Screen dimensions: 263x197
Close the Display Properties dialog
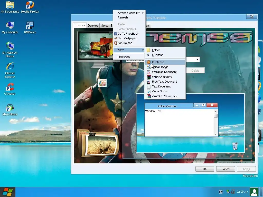click(x=252, y=16)
